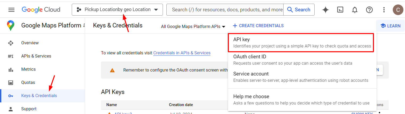Click the LEARN button
Image resolution: width=405 pixels, height=114 pixels.
390,26
